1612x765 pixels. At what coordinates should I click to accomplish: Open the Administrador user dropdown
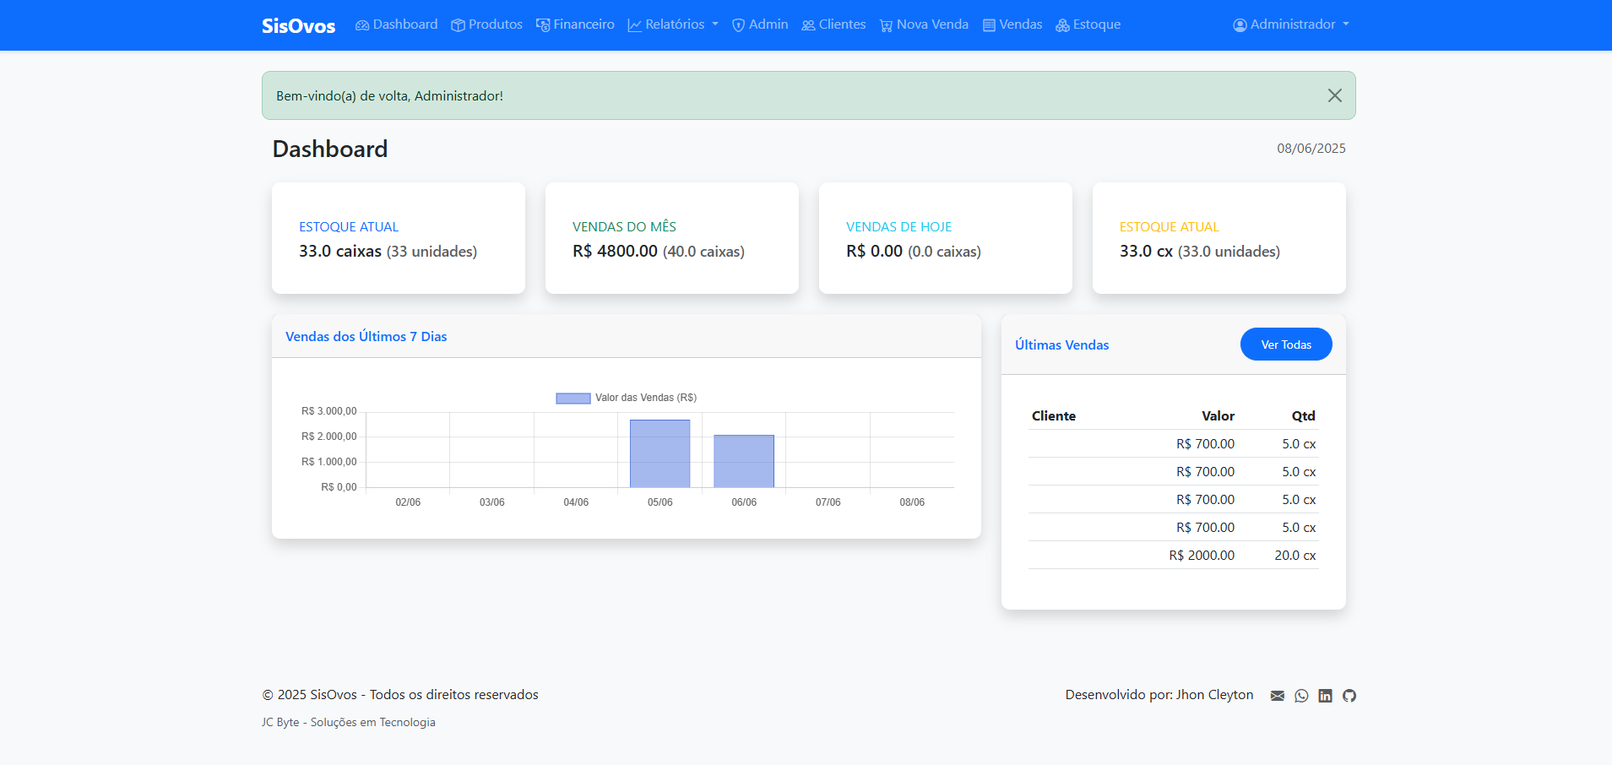[1291, 24]
